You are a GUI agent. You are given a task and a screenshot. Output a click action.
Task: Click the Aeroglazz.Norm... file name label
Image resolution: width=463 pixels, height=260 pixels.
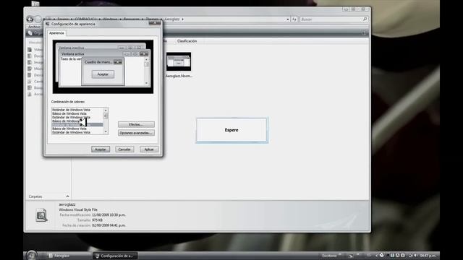coord(179,76)
